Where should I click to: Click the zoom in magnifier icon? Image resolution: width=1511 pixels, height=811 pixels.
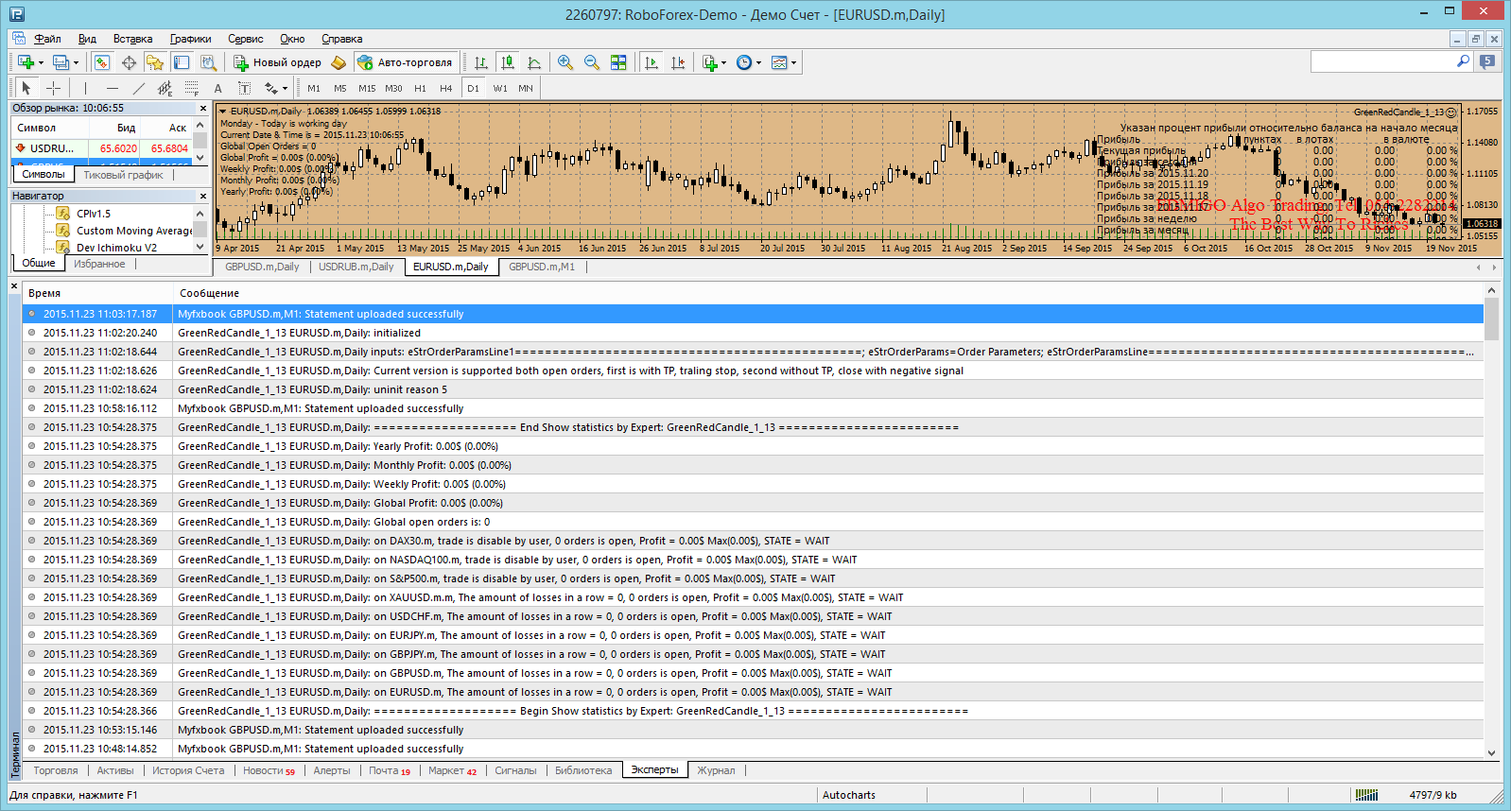click(x=565, y=62)
